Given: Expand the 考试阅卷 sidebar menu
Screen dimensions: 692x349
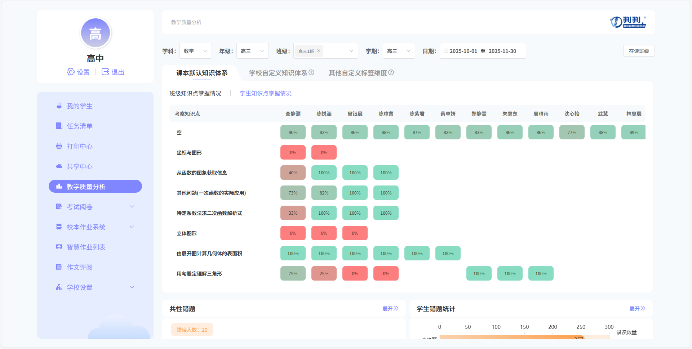Looking at the screenshot, I should click(x=132, y=207).
